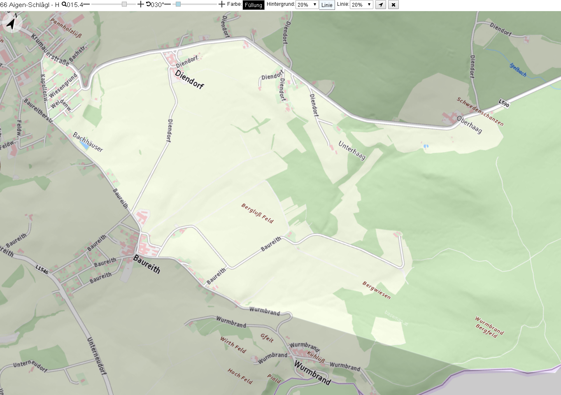
Task: Click the Baureith village label on map
Action: pos(147,264)
